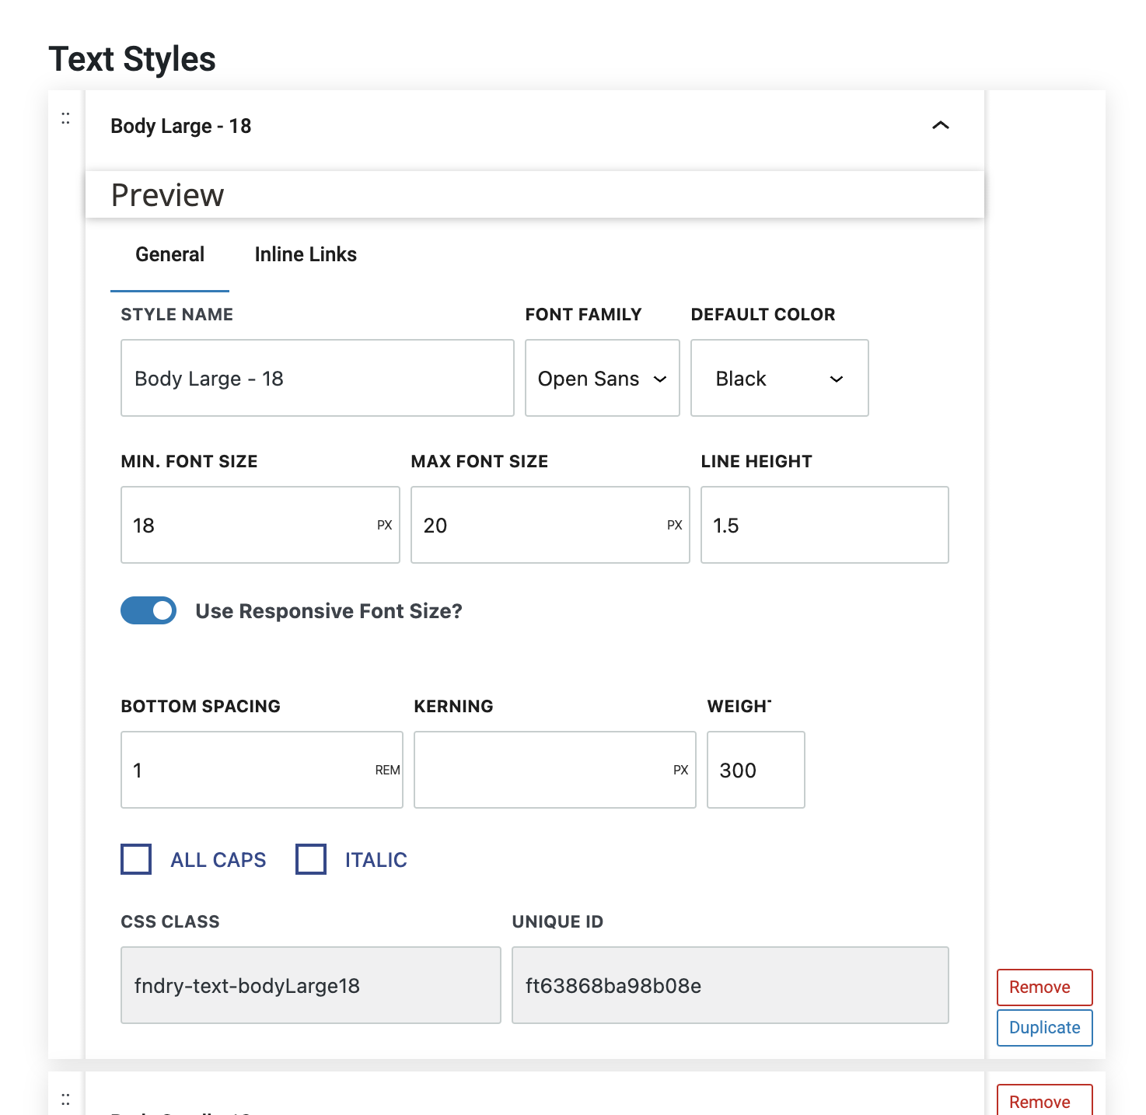This screenshot has width=1146, height=1115.
Task: Enable the Italic checkbox
Action: 311,859
